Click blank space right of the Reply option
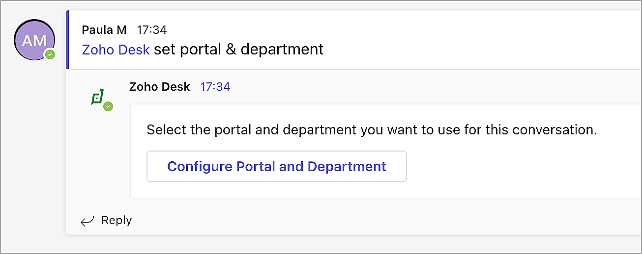The image size is (642, 254). click(x=344, y=221)
